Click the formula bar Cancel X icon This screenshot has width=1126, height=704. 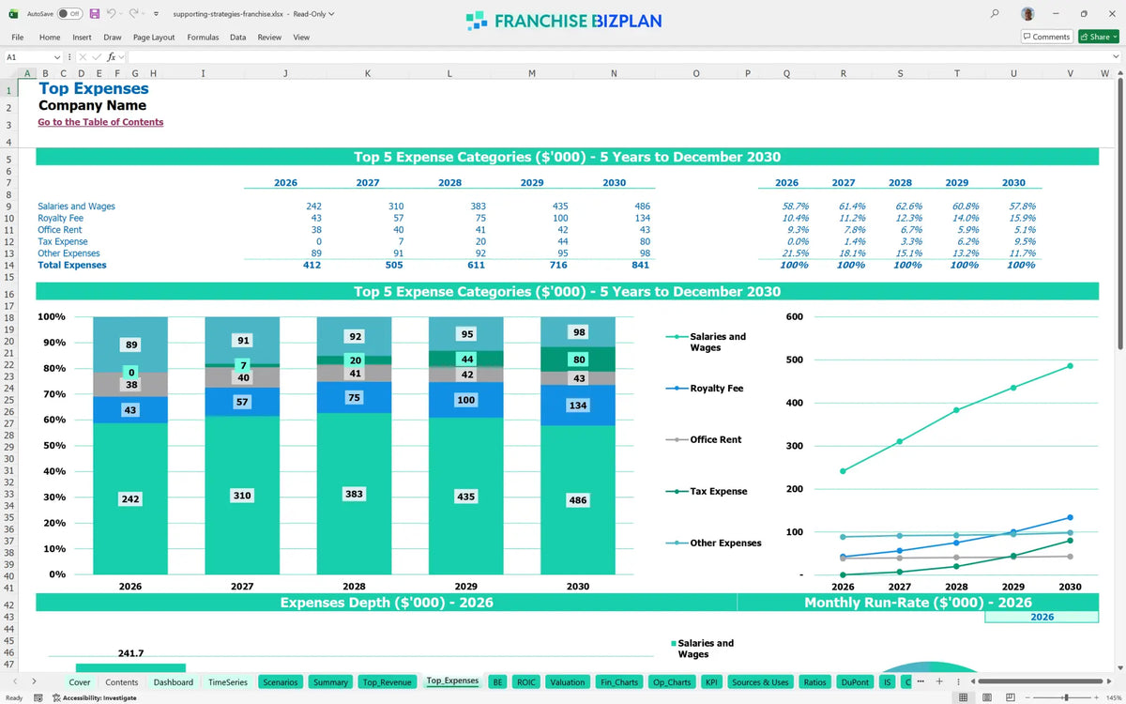pos(84,57)
